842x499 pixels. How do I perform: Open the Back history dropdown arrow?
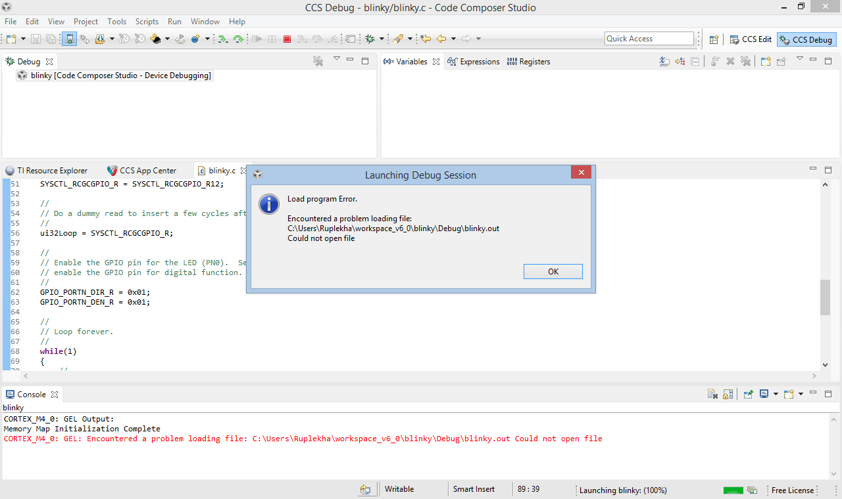(453, 39)
